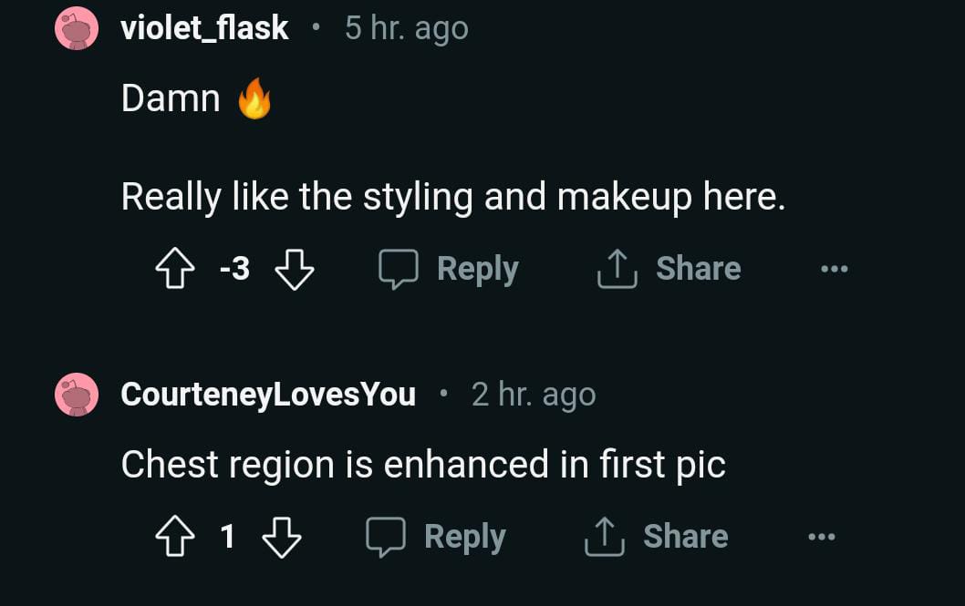Visit CourteneyLovesYou username link
The image size is (965, 606).
[268, 395]
